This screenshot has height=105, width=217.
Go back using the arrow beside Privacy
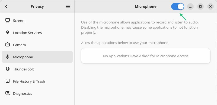[x=6, y=6]
